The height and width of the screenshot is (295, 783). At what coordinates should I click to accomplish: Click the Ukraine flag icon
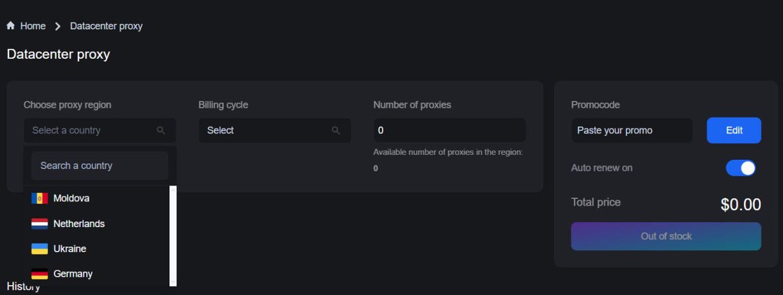tap(40, 249)
